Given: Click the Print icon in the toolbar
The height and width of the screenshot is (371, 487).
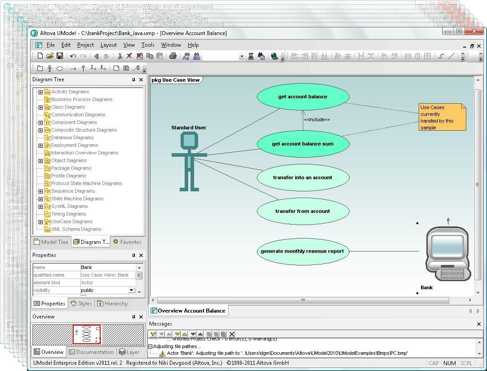Looking at the screenshot, I should point(173,56).
